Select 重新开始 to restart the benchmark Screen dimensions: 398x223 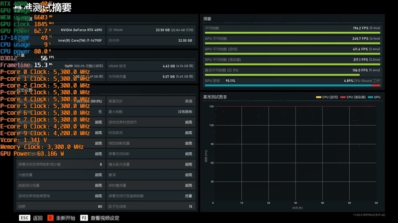point(66,218)
